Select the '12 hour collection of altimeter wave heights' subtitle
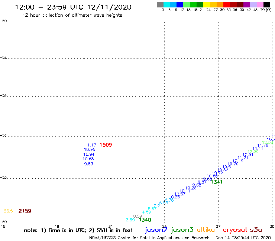 pyautogui.click(x=72, y=16)
